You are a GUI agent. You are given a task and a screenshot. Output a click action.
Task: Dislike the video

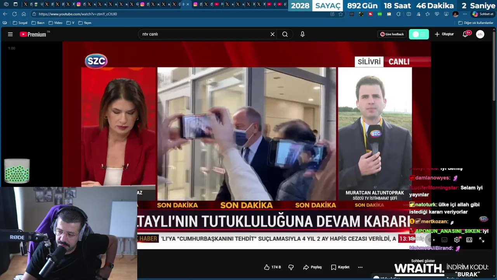(291, 267)
